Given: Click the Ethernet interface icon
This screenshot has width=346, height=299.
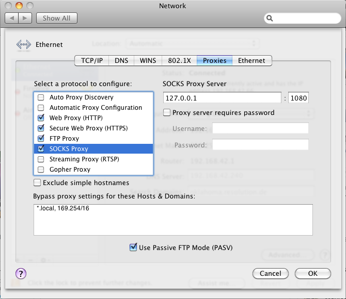Looking at the screenshot, I should 24,45.
